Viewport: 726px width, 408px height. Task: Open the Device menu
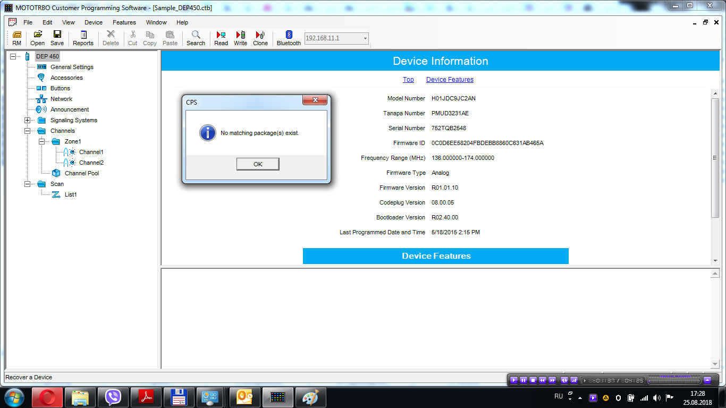(x=94, y=22)
